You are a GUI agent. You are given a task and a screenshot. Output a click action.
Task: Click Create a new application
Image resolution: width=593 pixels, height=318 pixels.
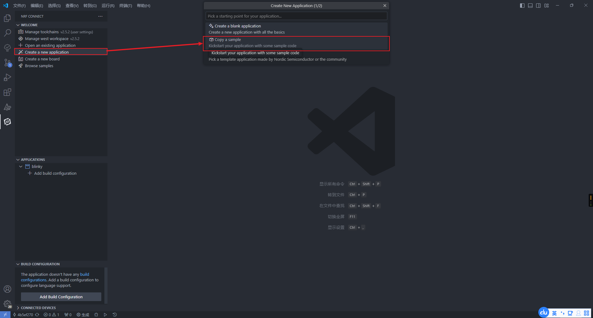coord(61,52)
